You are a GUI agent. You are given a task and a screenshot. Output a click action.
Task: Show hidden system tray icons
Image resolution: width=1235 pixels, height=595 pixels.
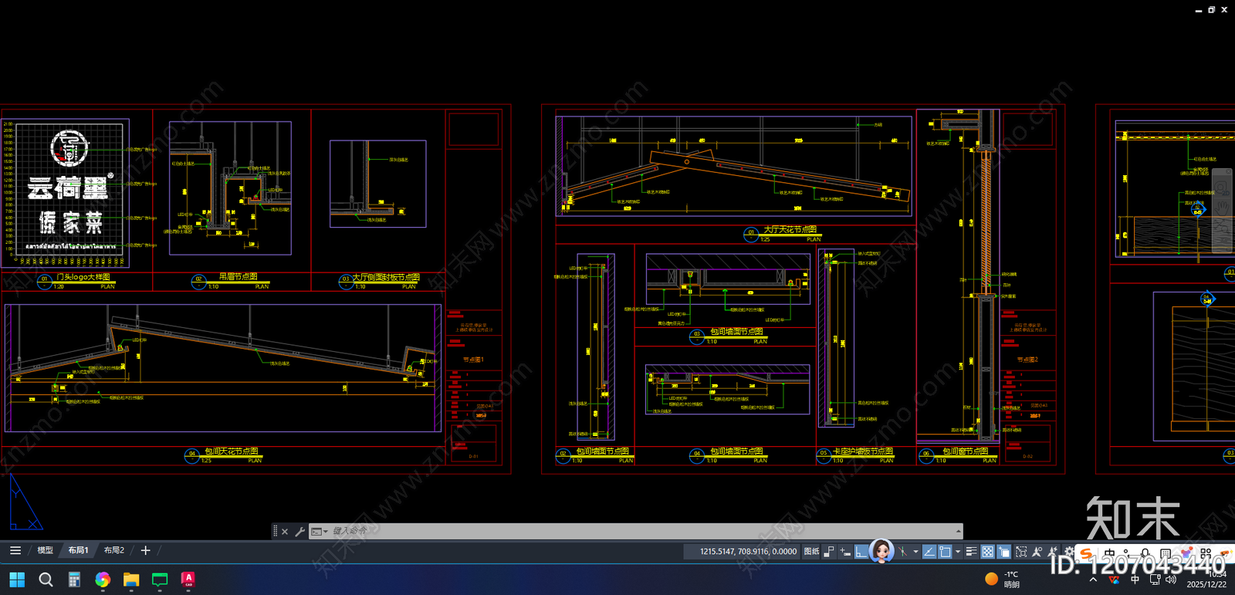(1093, 580)
